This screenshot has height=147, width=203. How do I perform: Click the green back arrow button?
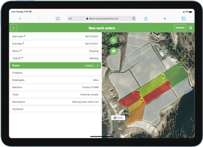(x=13, y=28)
